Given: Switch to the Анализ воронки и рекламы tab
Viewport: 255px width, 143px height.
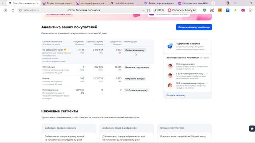Looking at the screenshot, I should (159, 3).
